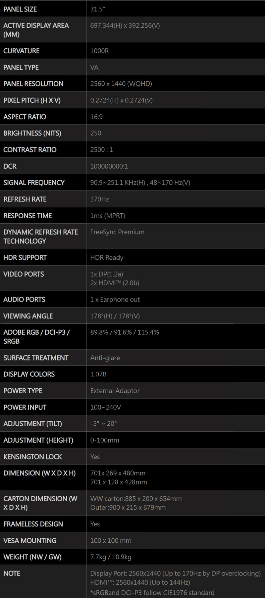The width and height of the screenshot is (265, 598).
Task: Select the 2500 : 1 contrast ratio value
Action: (101, 150)
